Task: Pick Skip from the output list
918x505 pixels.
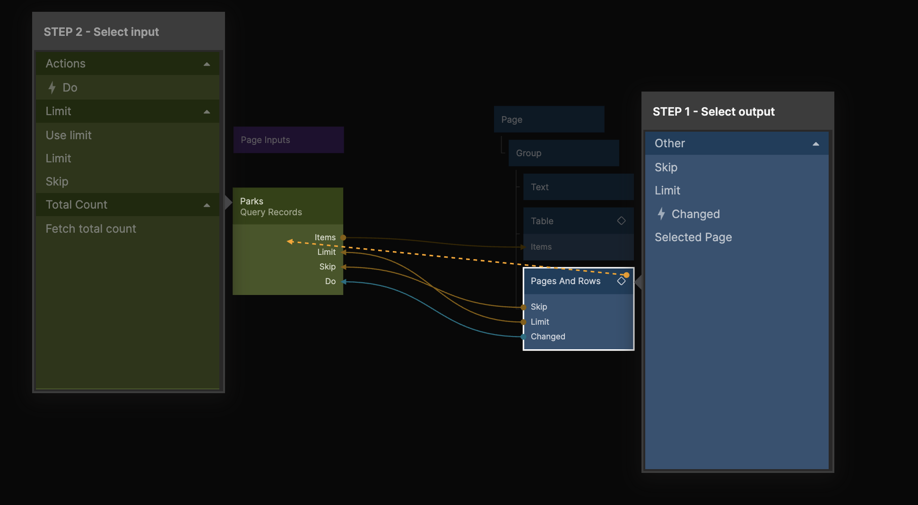Action: point(666,168)
